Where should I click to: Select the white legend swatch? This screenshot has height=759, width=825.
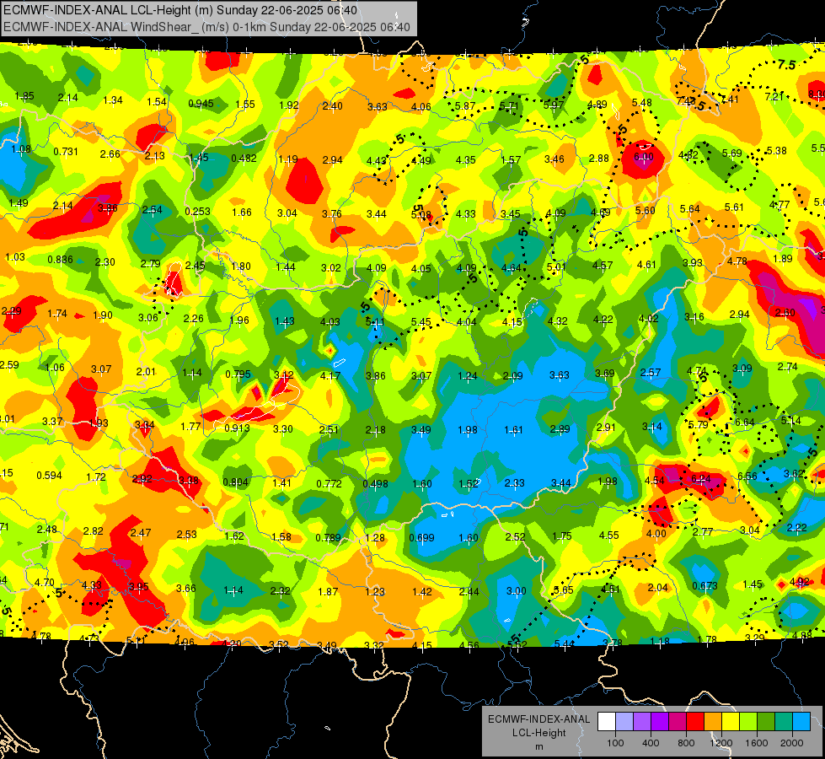607,721
